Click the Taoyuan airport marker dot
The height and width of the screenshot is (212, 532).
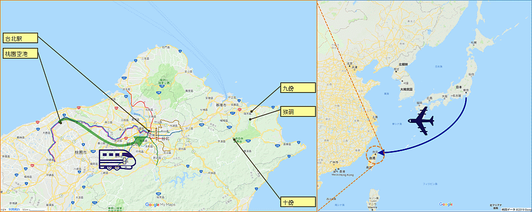tap(60, 122)
